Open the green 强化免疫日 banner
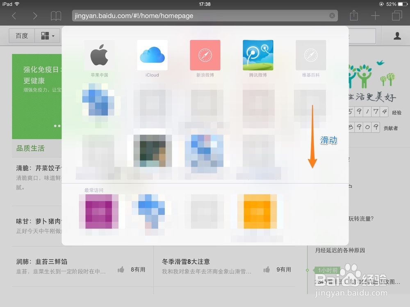The image size is (410, 307). [37, 97]
